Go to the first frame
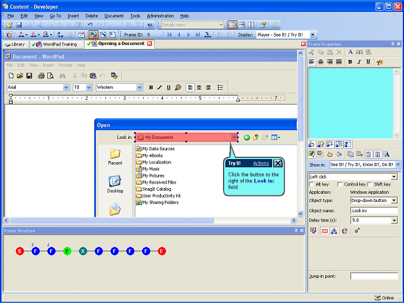The image size is (404, 303). click(169, 35)
